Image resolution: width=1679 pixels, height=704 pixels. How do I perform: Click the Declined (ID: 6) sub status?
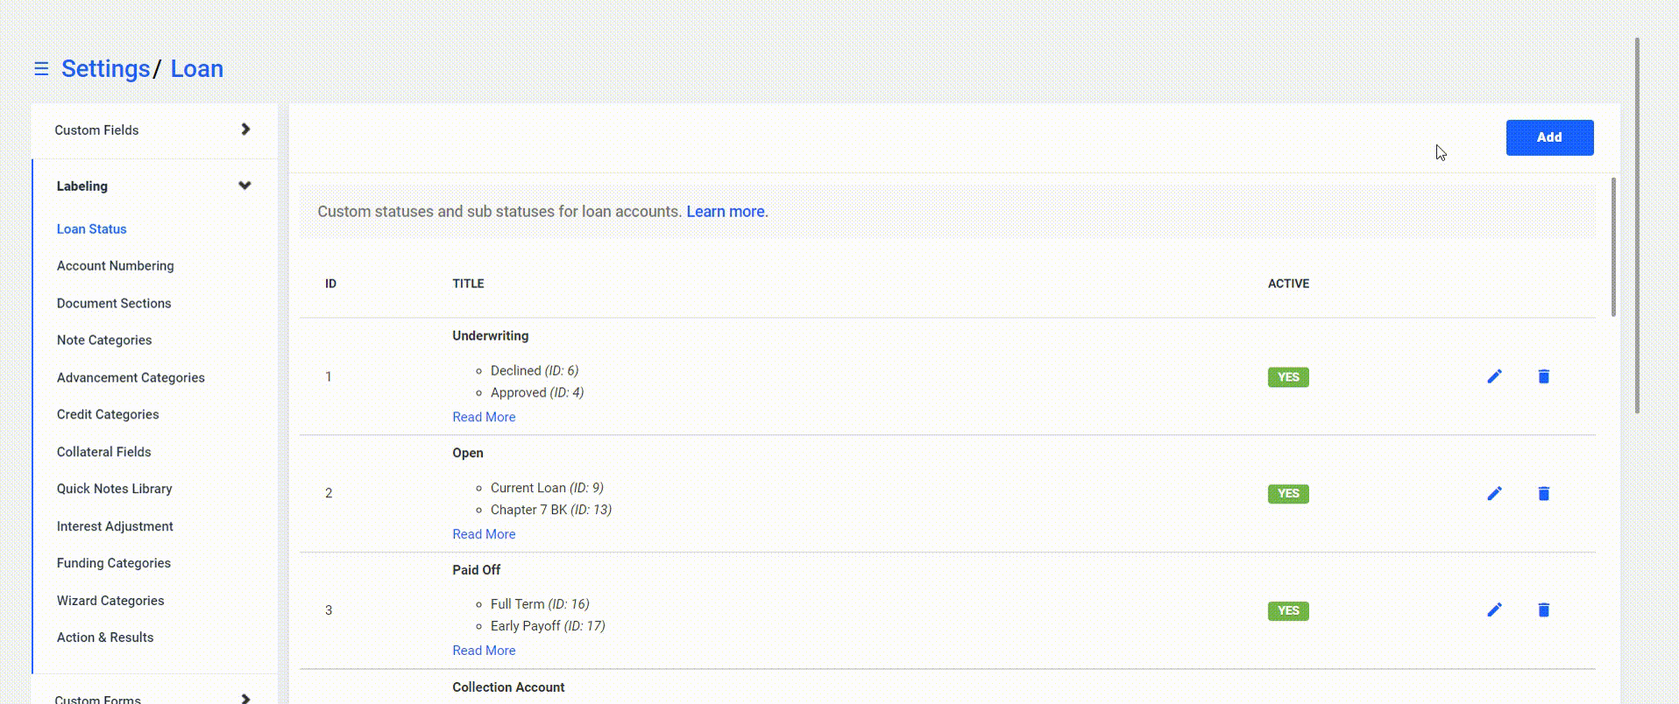pyautogui.click(x=535, y=370)
